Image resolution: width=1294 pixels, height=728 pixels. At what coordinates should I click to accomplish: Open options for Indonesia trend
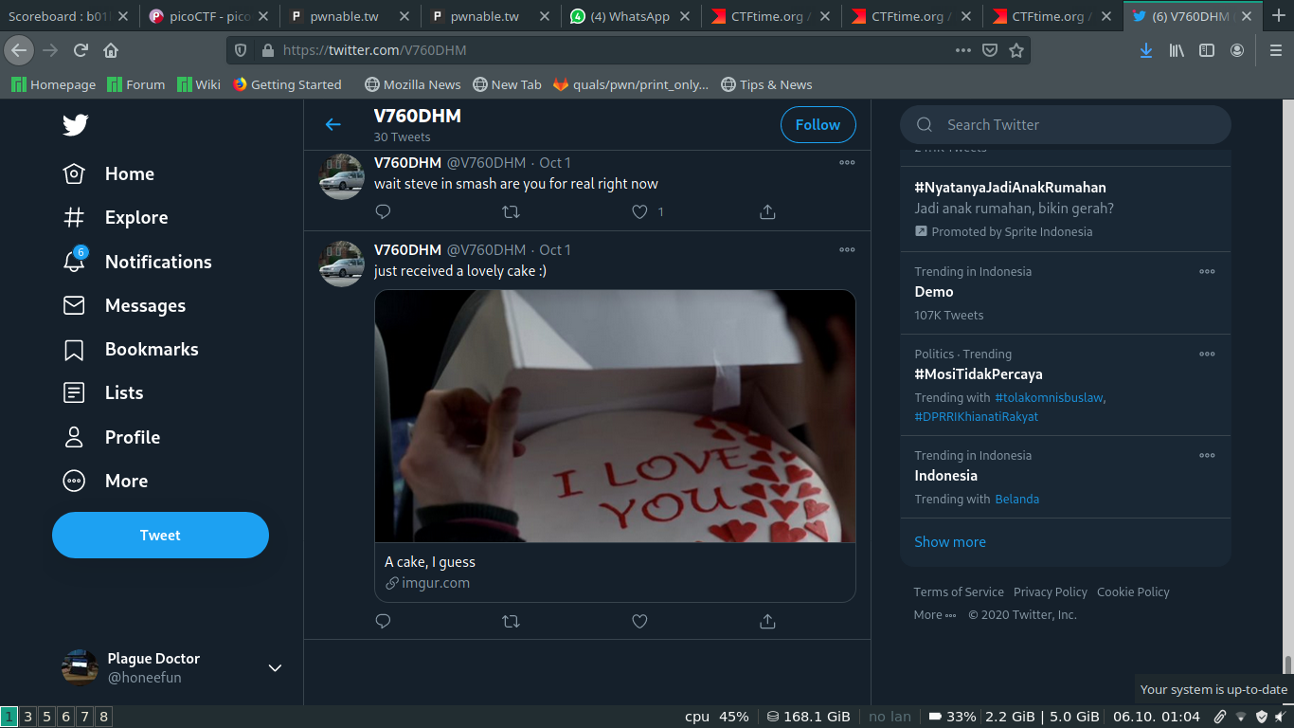pyautogui.click(x=1207, y=455)
